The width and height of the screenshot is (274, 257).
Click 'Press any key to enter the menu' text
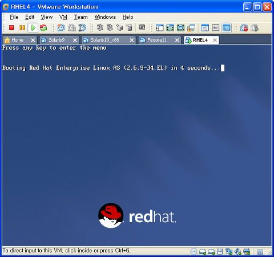(54, 48)
